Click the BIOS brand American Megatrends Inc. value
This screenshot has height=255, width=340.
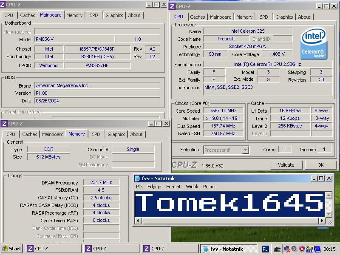point(97,86)
